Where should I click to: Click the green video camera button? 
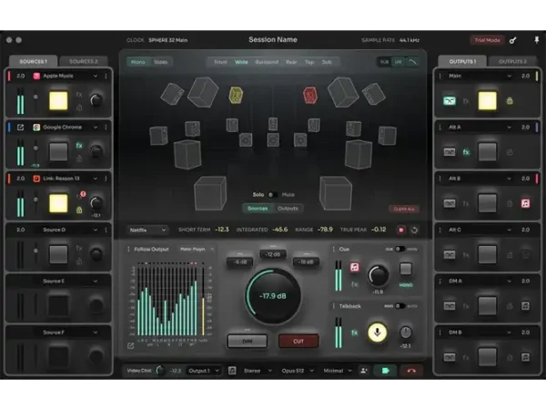point(385,371)
